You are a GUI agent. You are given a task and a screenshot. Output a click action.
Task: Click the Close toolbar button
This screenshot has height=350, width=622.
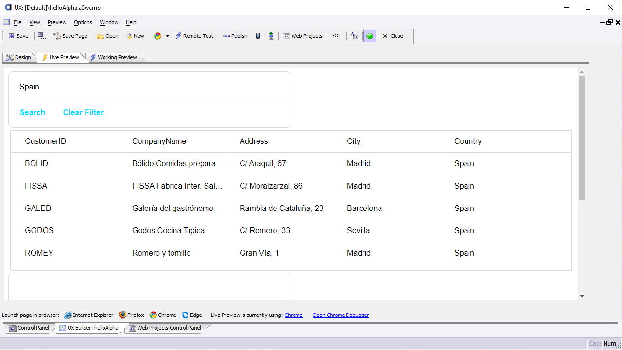pos(393,36)
